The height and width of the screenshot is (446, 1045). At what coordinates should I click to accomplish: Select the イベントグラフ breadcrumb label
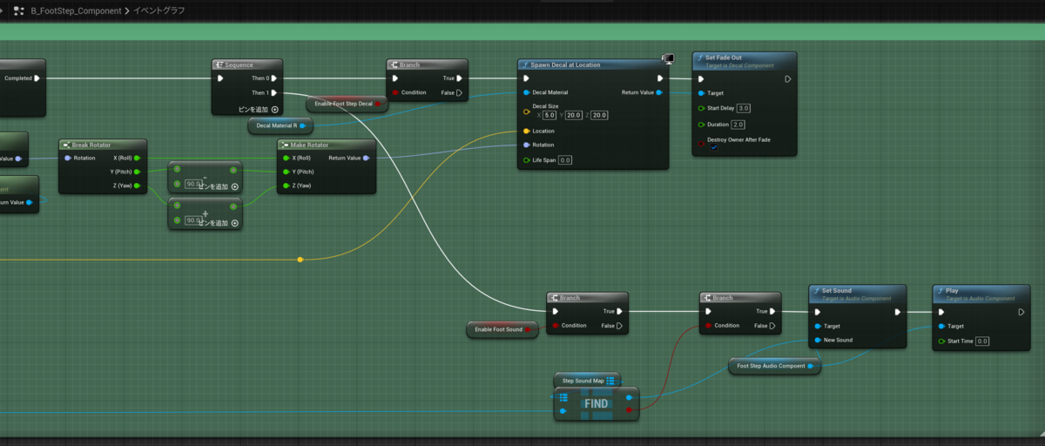tap(158, 11)
